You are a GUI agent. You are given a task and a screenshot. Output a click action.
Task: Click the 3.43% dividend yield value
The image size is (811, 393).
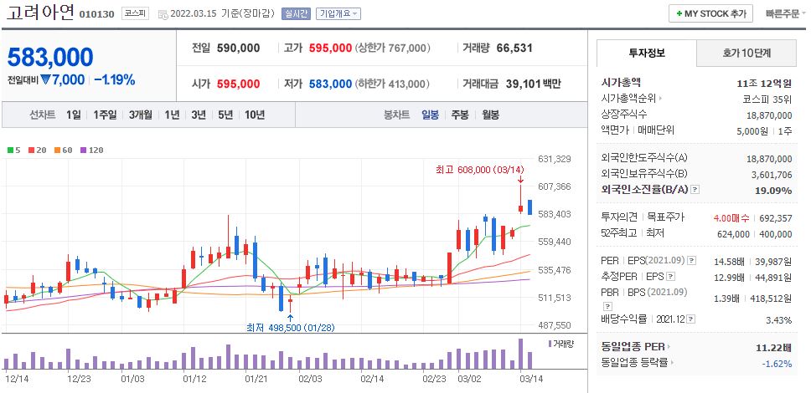(778, 320)
